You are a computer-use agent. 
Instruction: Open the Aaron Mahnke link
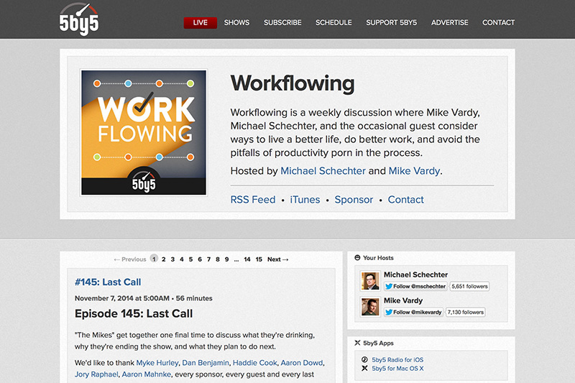pyautogui.click(x=147, y=374)
